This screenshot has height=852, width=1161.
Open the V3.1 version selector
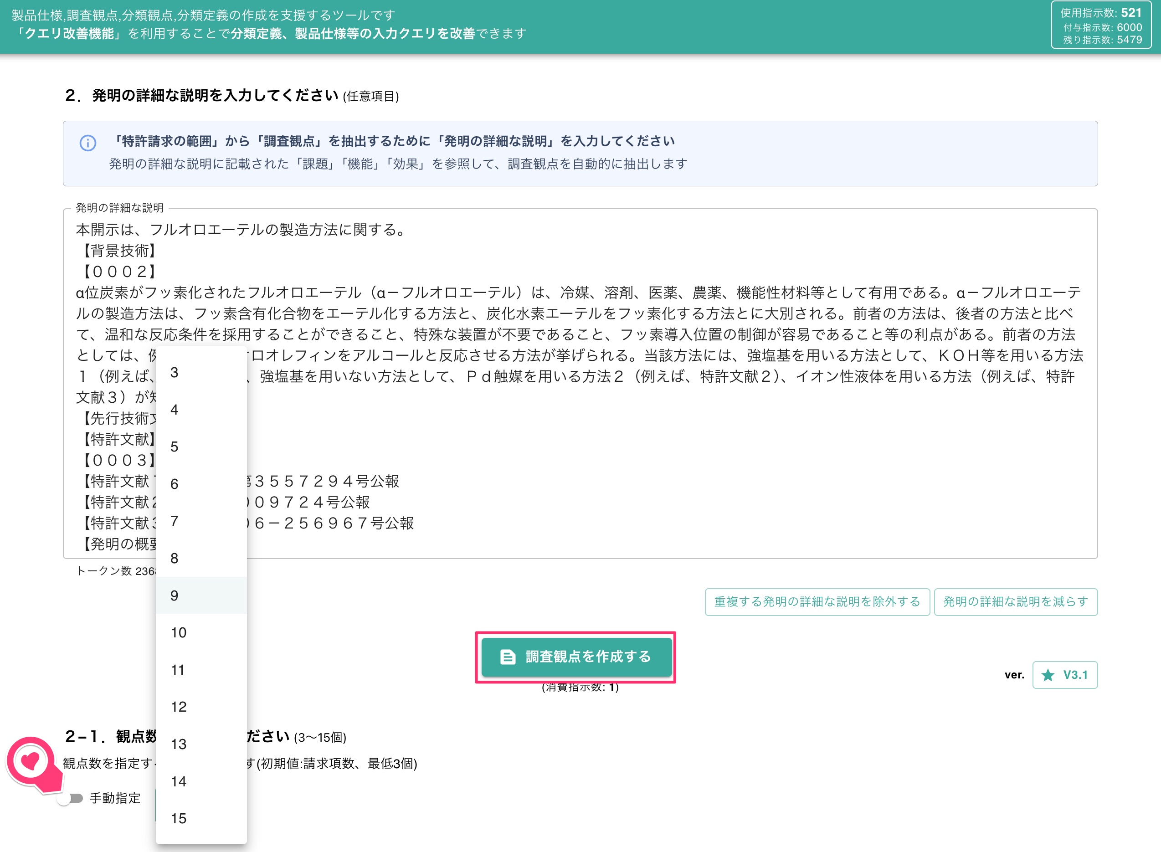point(1064,675)
